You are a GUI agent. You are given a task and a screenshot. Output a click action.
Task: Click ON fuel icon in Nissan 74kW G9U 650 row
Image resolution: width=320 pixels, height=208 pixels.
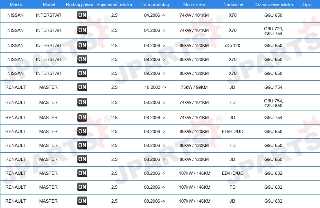[x=82, y=15]
